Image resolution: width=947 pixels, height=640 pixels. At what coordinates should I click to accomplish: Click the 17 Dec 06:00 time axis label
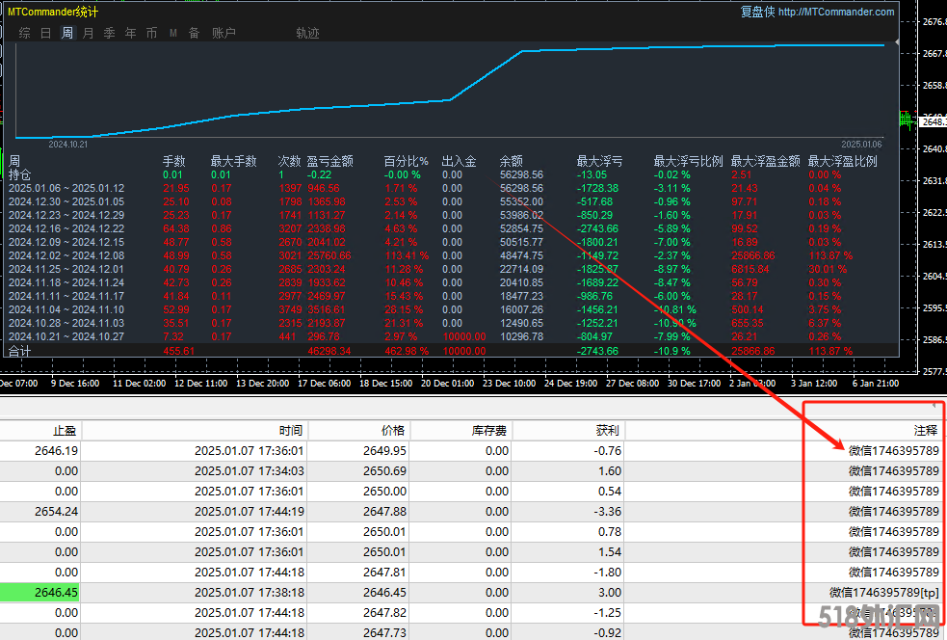[325, 384]
